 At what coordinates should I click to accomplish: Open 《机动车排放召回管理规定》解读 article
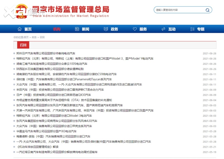coord(37,147)
